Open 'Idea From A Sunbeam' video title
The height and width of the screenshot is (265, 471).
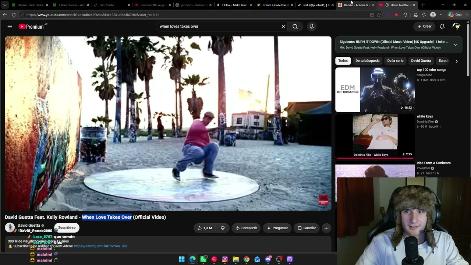pos(433,163)
